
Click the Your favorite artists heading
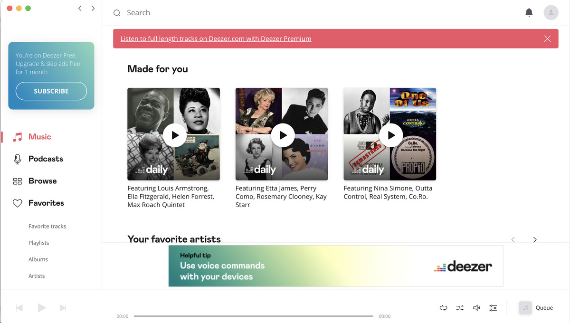pyautogui.click(x=174, y=239)
